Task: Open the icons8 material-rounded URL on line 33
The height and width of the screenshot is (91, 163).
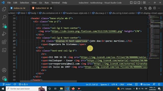Action: pos(117,60)
